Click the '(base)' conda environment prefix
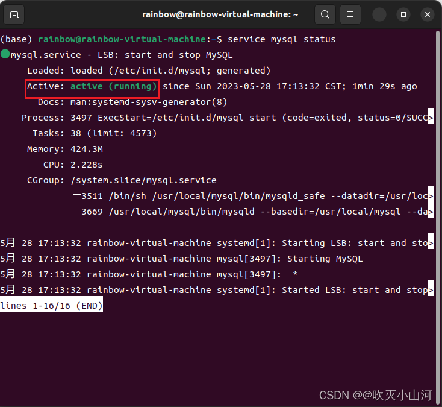Image resolution: width=442 pixels, height=407 pixels. pyautogui.click(x=16, y=39)
